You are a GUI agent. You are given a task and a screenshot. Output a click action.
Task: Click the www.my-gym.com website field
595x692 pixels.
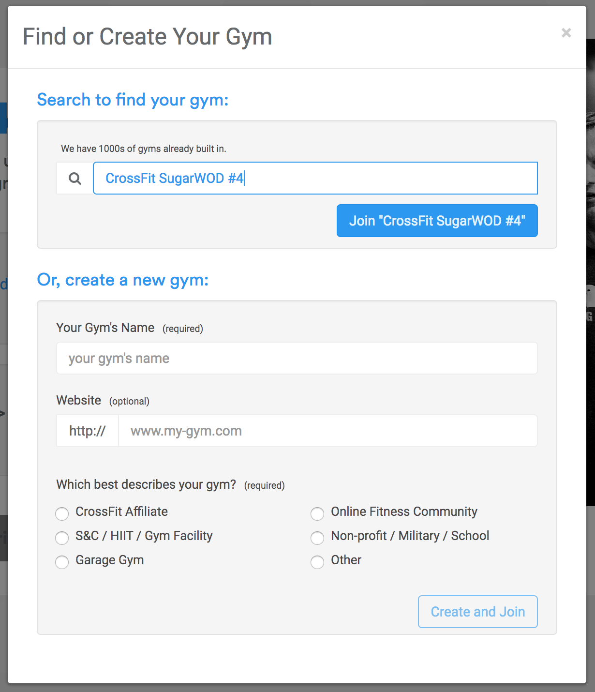(x=327, y=431)
